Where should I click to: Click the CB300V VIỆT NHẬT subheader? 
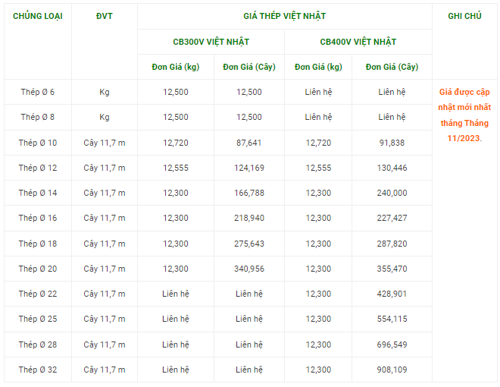tap(211, 42)
